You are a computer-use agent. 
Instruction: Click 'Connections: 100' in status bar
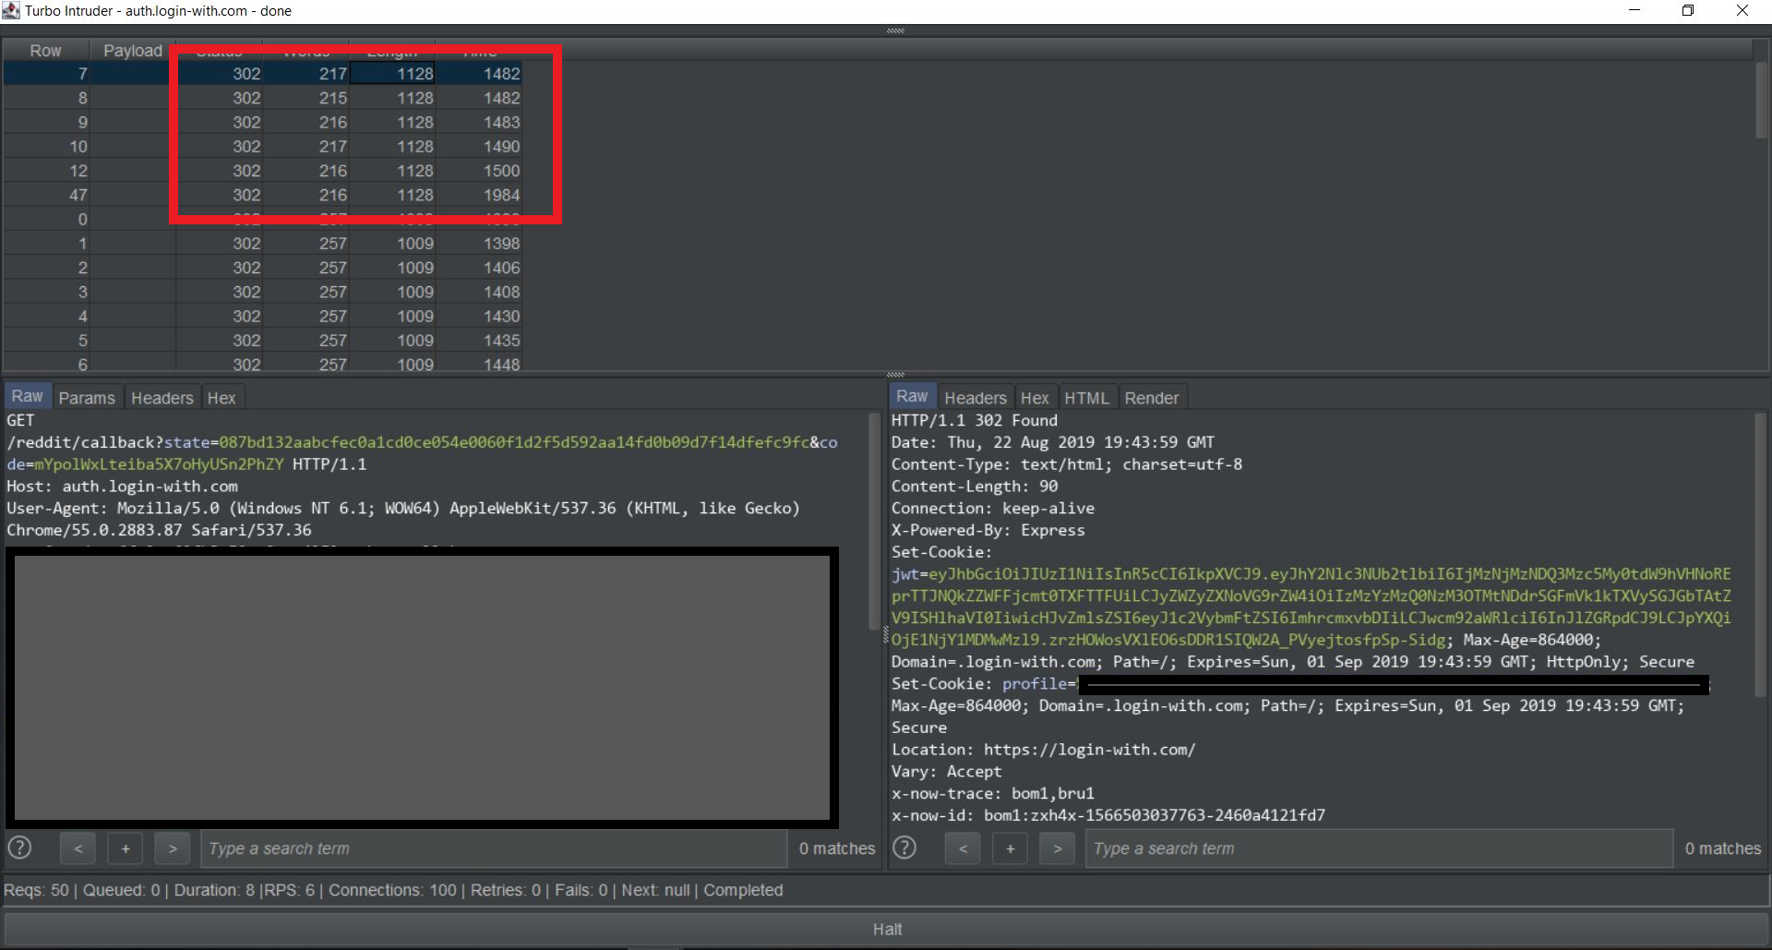(392, 890)
